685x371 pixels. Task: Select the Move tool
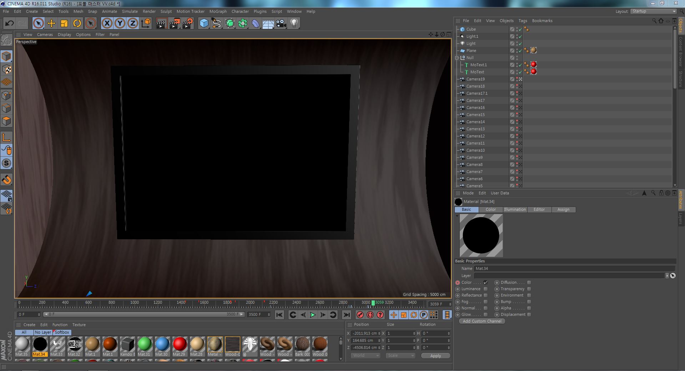coord(51,23)
